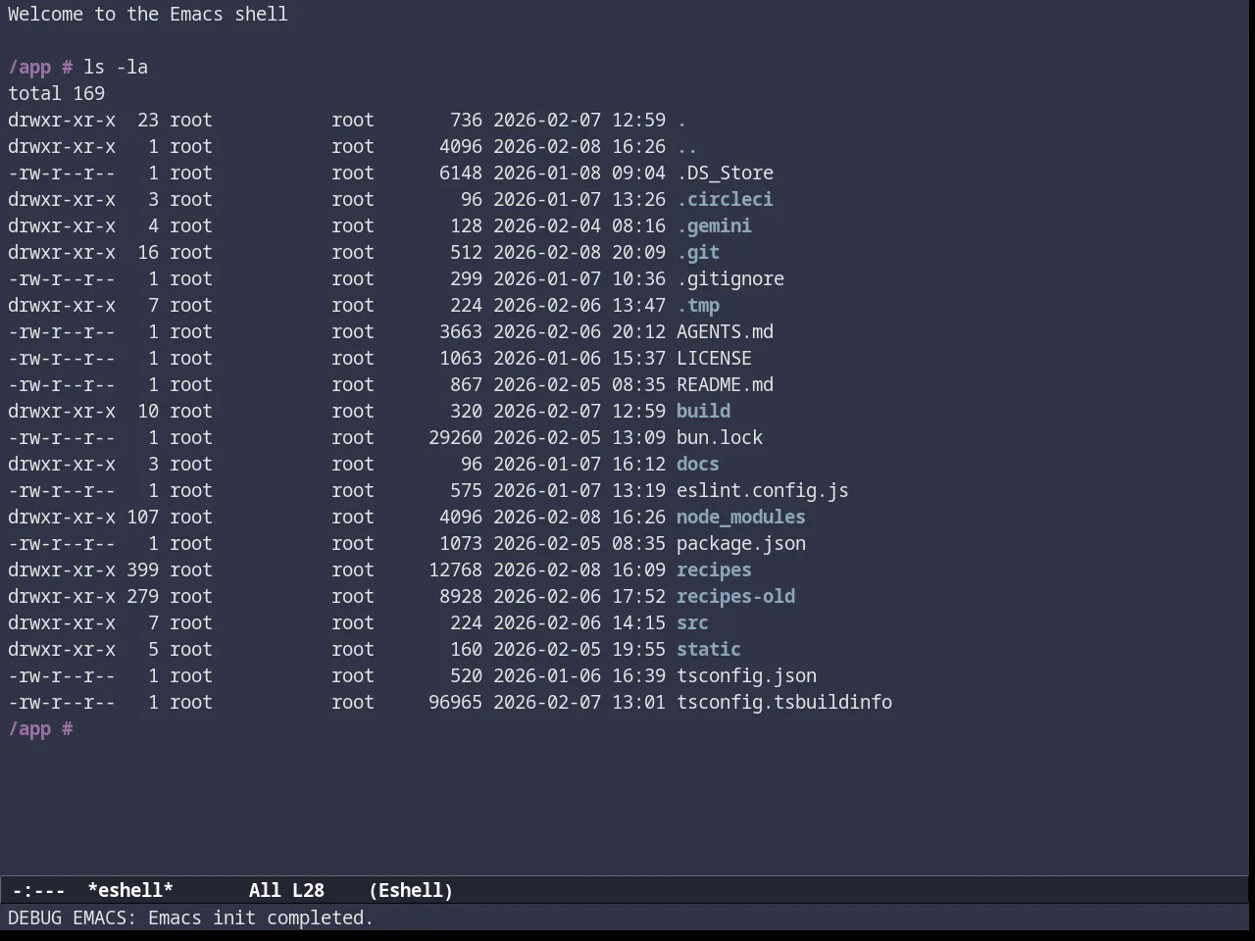Click the recipes-old directory name
The image size is (1255, 941).
point(735,596)
